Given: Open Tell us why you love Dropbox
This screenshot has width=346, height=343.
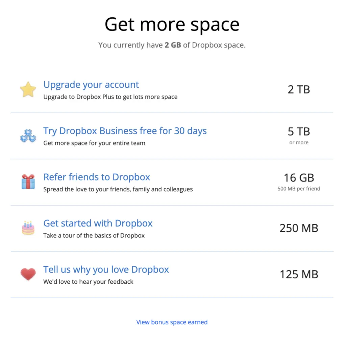Looking at the screenshot, I should [106, 270].
